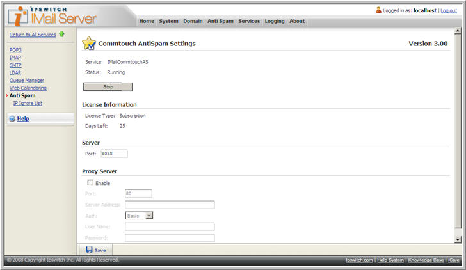The image size is (466, 270).
Task: Open iCare footer link
Action: [x=453, y=260]
